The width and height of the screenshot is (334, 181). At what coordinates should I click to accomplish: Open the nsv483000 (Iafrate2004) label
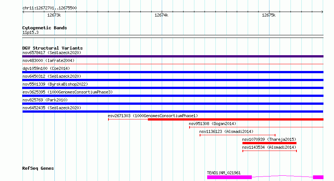click(48, 60)
